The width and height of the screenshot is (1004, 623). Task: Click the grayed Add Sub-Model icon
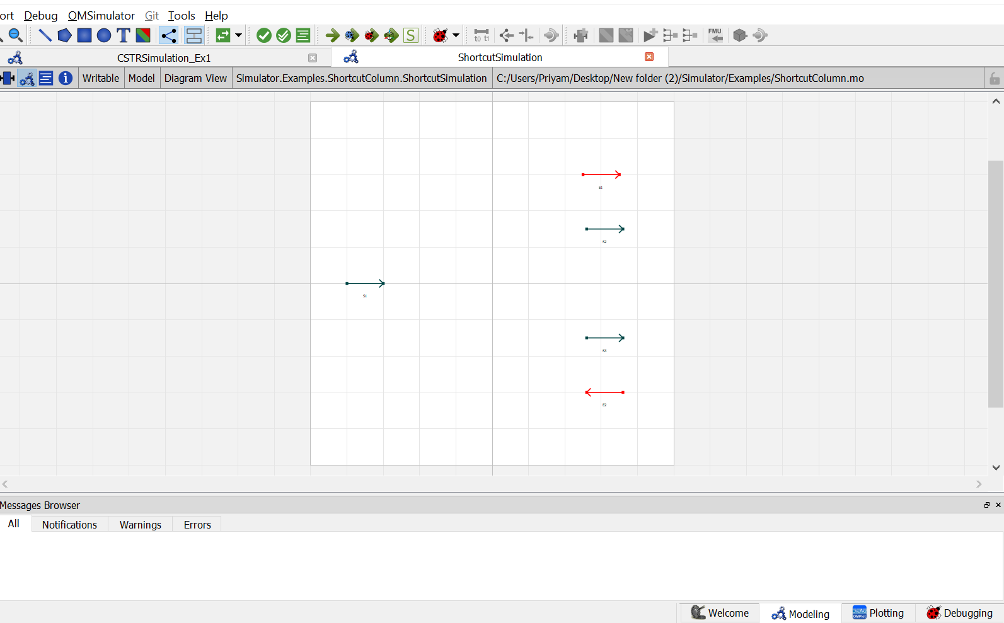coord(580,35)
